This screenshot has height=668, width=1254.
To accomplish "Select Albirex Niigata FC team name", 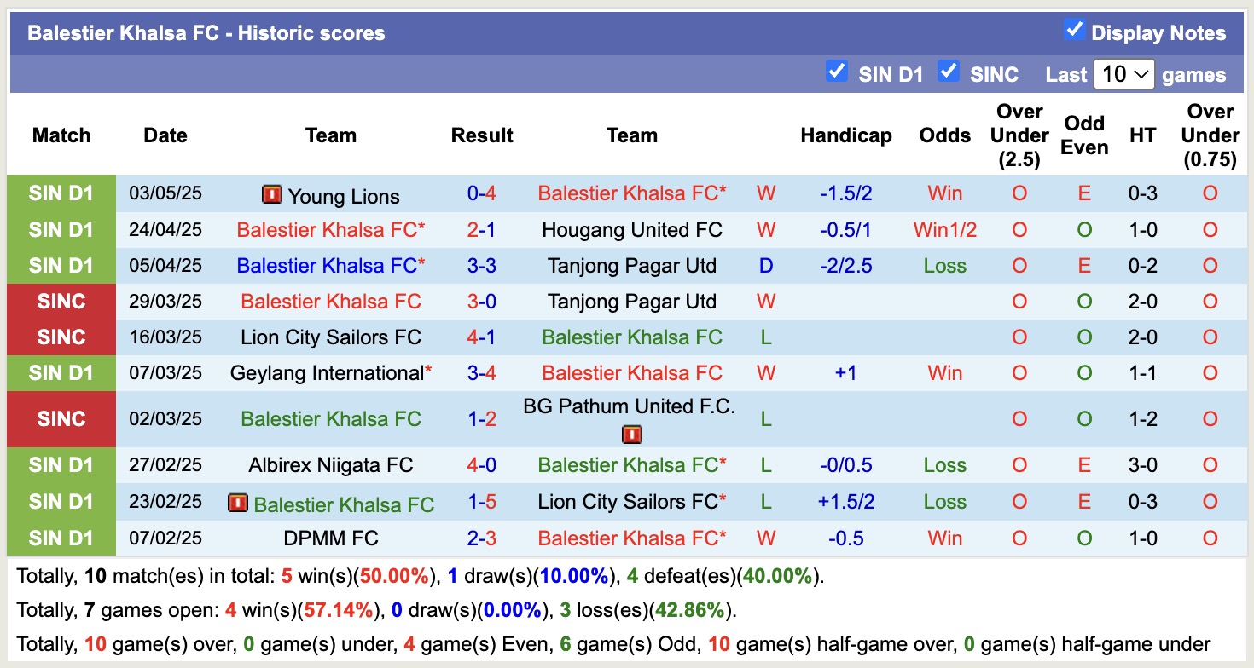I will click(331, 465).
